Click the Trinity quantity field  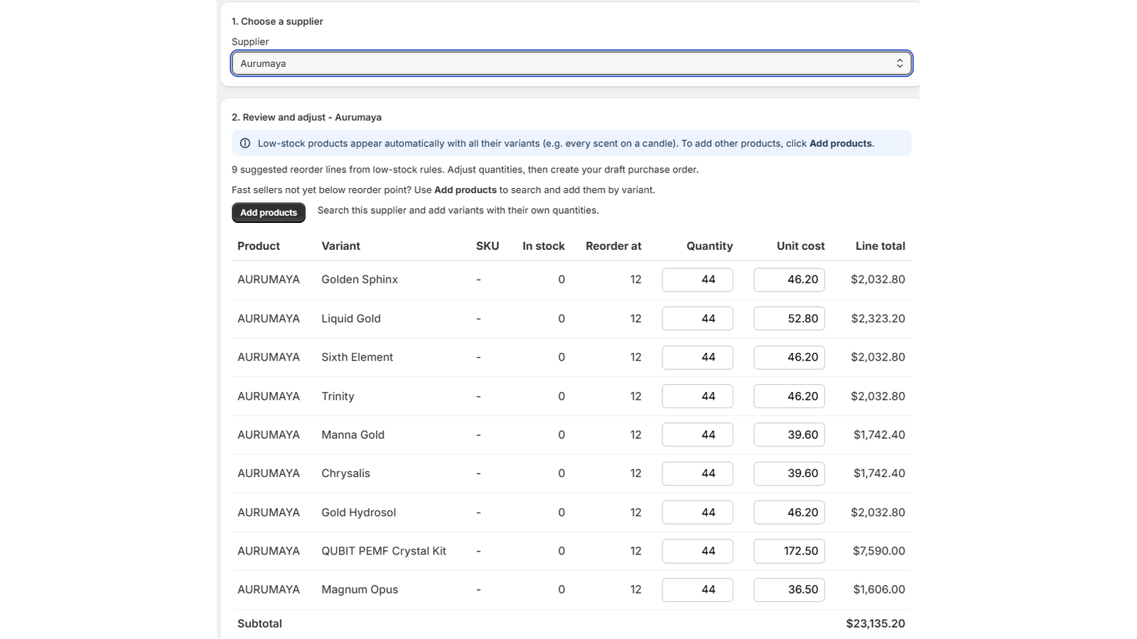[x=697, y=396]
